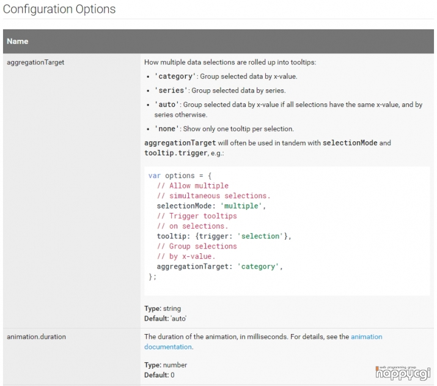Click the 'auto' bullet description
The image size is (437, 386).
(288, 109)
